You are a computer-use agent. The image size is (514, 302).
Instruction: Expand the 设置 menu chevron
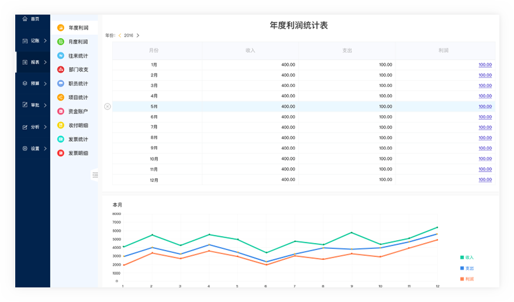point(45,148)
